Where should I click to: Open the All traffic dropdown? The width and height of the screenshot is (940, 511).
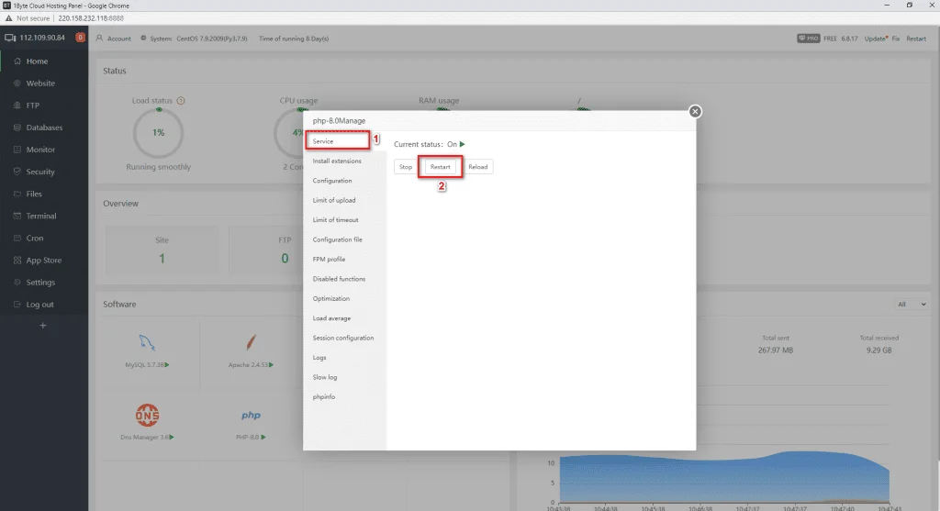[x=912, y=305]
